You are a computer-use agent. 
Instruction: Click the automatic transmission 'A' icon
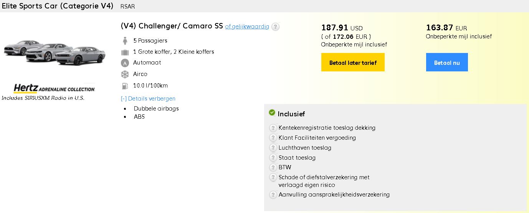point(125,63)
